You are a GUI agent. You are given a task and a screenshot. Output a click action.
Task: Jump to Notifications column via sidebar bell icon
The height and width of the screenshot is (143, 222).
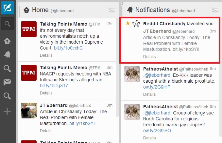(x=7, y=55)
